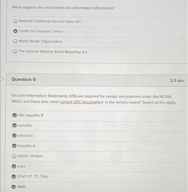Select National Childhood Vaccine Injury Act option
The height and width of the screenshot is (192, 188).
[15, 21]
